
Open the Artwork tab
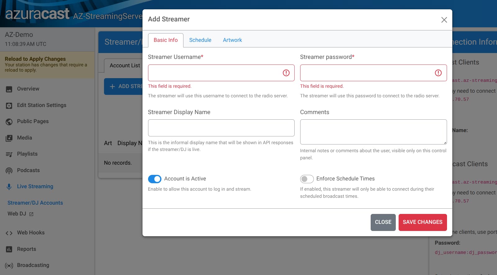coord(232,40)
